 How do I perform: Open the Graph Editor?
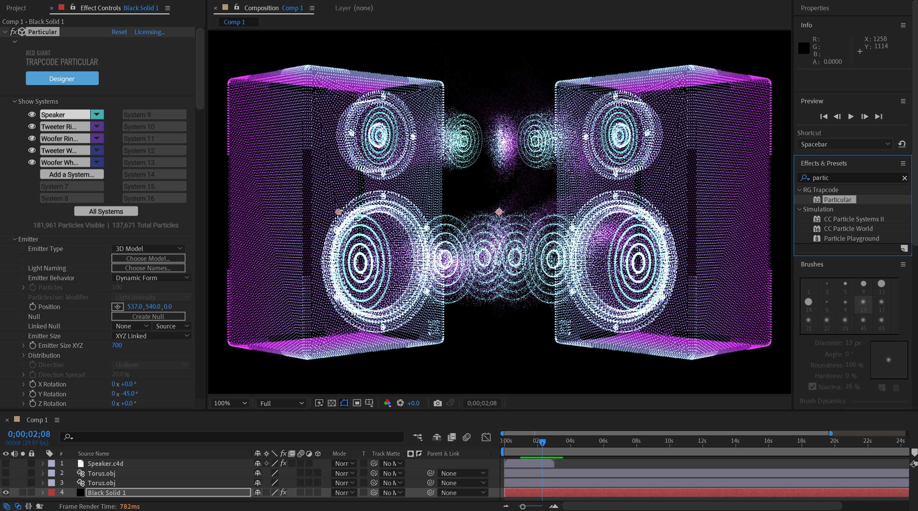click(486, 437)
